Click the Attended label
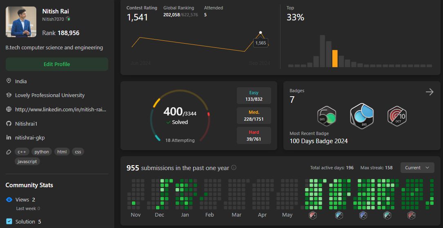This screenshot has width=443, height=228. [213, 8]
